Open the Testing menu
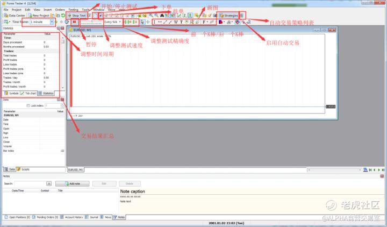Viewport: 387px width, 227px height. [x=73, y=10]
